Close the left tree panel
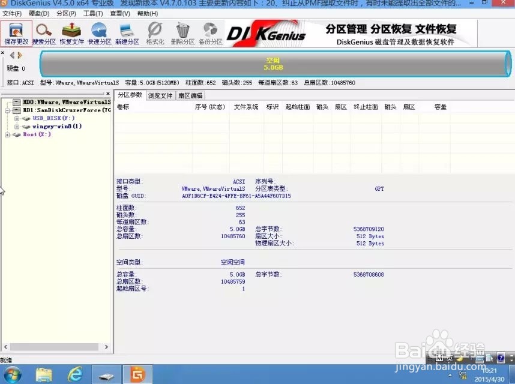515x384 pixels. [107, 94]
